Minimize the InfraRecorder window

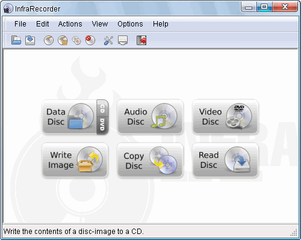point(249,7)
